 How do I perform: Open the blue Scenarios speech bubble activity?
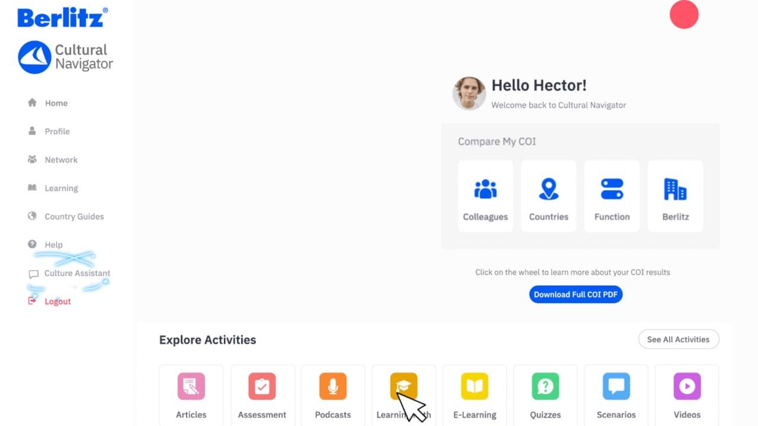click(616, 395)
